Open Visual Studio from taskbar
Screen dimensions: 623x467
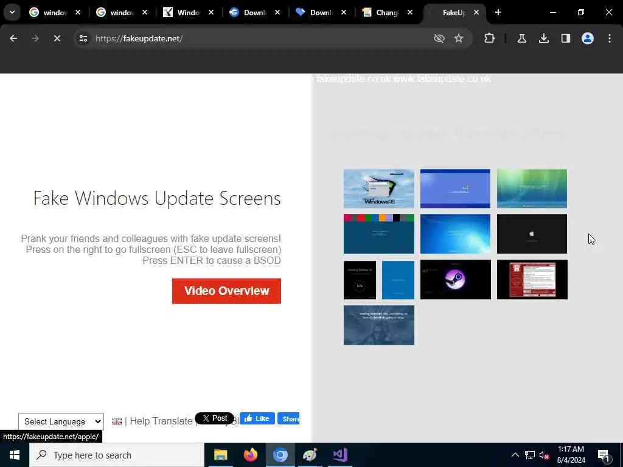click(x=340, y=455)
